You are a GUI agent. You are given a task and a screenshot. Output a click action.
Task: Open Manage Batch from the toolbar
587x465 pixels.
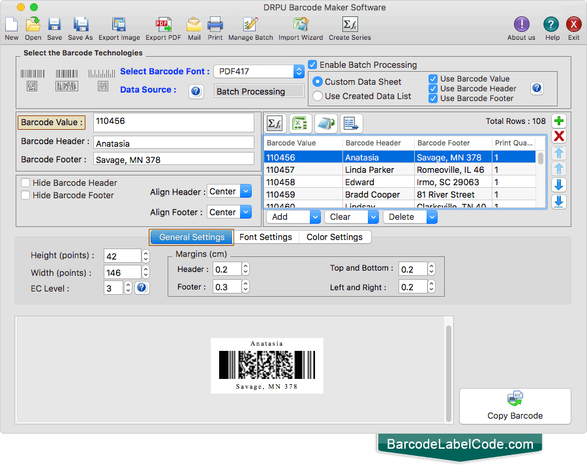tap(250, 25)
